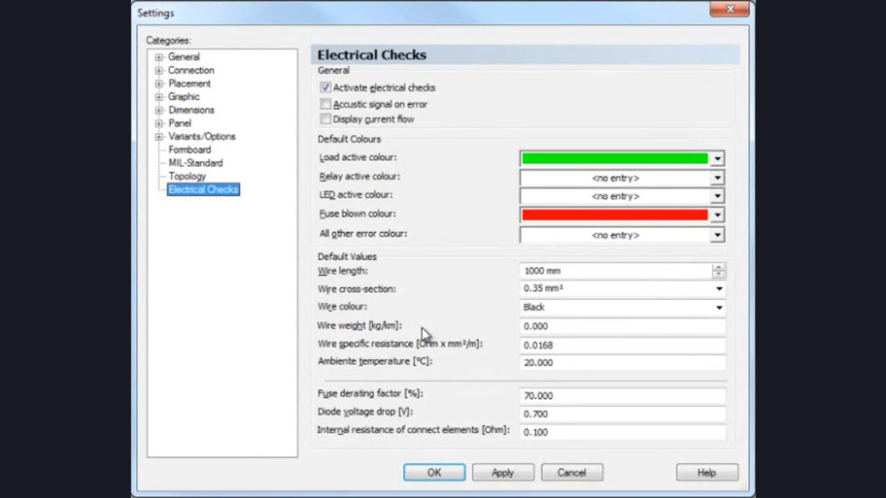Open Wire cross-section dropdown
Viewport: 886px width, 498px height.
pos(719,289)
